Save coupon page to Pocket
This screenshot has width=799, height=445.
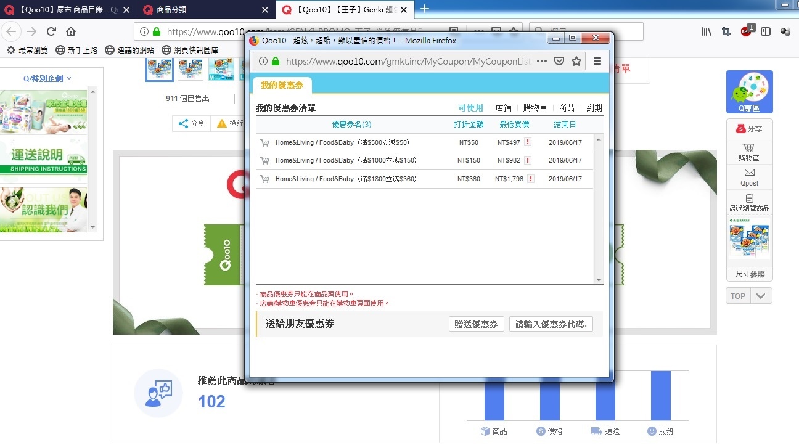coord(559,61)
